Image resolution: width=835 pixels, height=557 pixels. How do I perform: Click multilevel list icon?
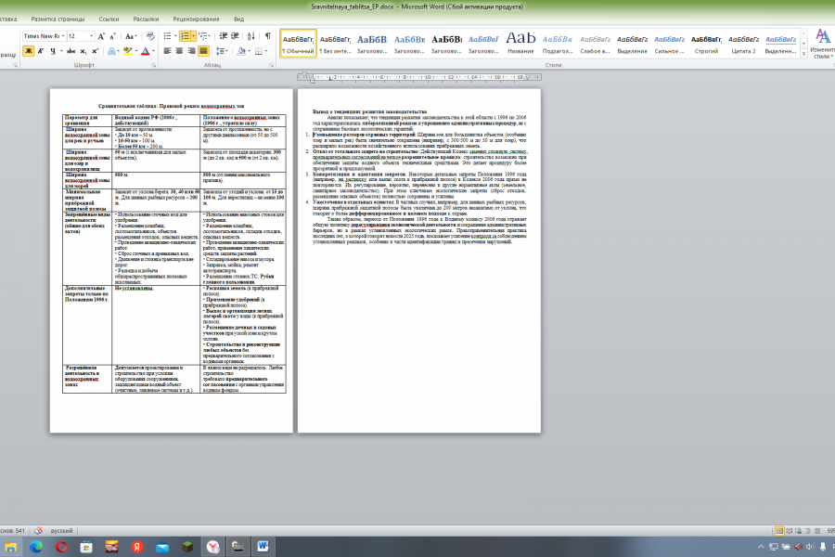tap(204, 35)
